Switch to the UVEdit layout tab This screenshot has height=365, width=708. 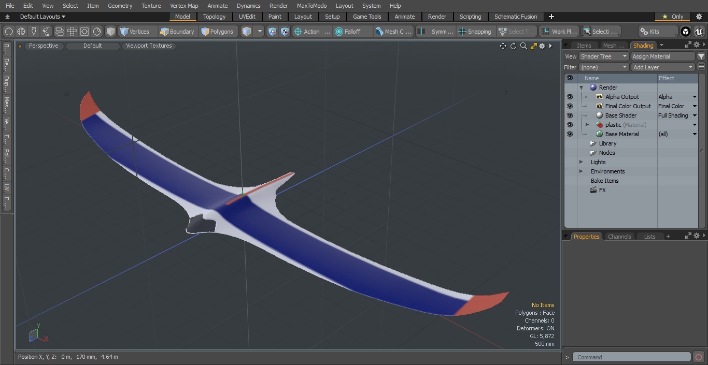pyautogui.click(x=247, y=17)
